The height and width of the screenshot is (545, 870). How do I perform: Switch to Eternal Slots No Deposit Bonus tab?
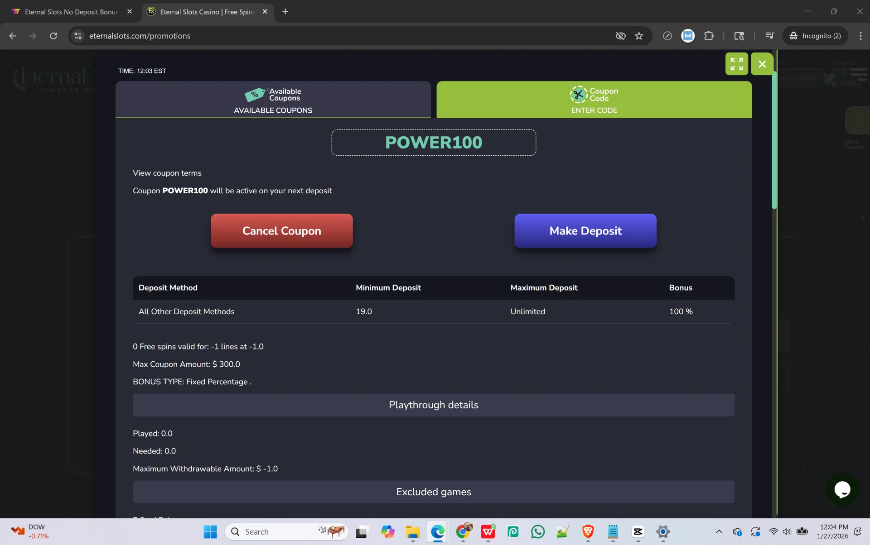tap(71, 12)
